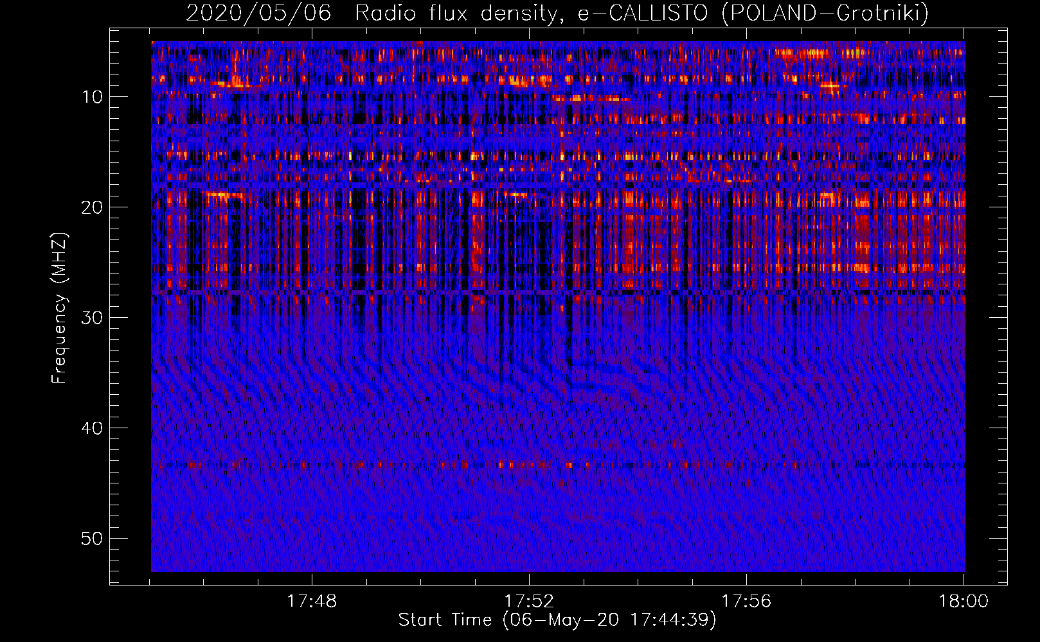Click the 50 MHz frequency tick label

tap(93, 539)
